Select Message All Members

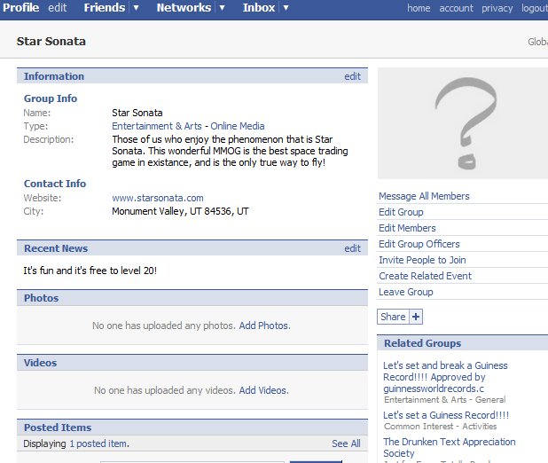pyautogui.click(x=424, y=196)
